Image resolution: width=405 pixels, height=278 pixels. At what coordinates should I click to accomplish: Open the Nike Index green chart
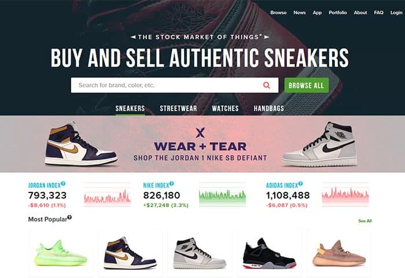(222, 194)
